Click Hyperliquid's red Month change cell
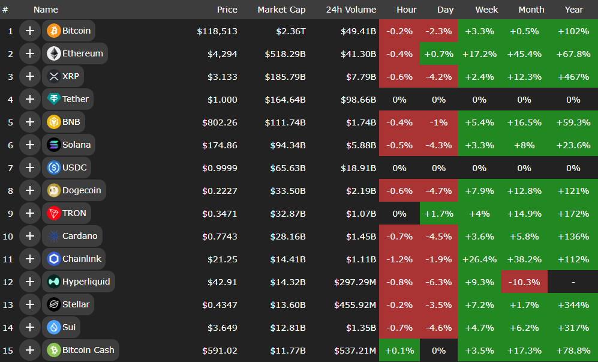Image resolution: width=598 pixels, height=362 pixels. (524, 282)
